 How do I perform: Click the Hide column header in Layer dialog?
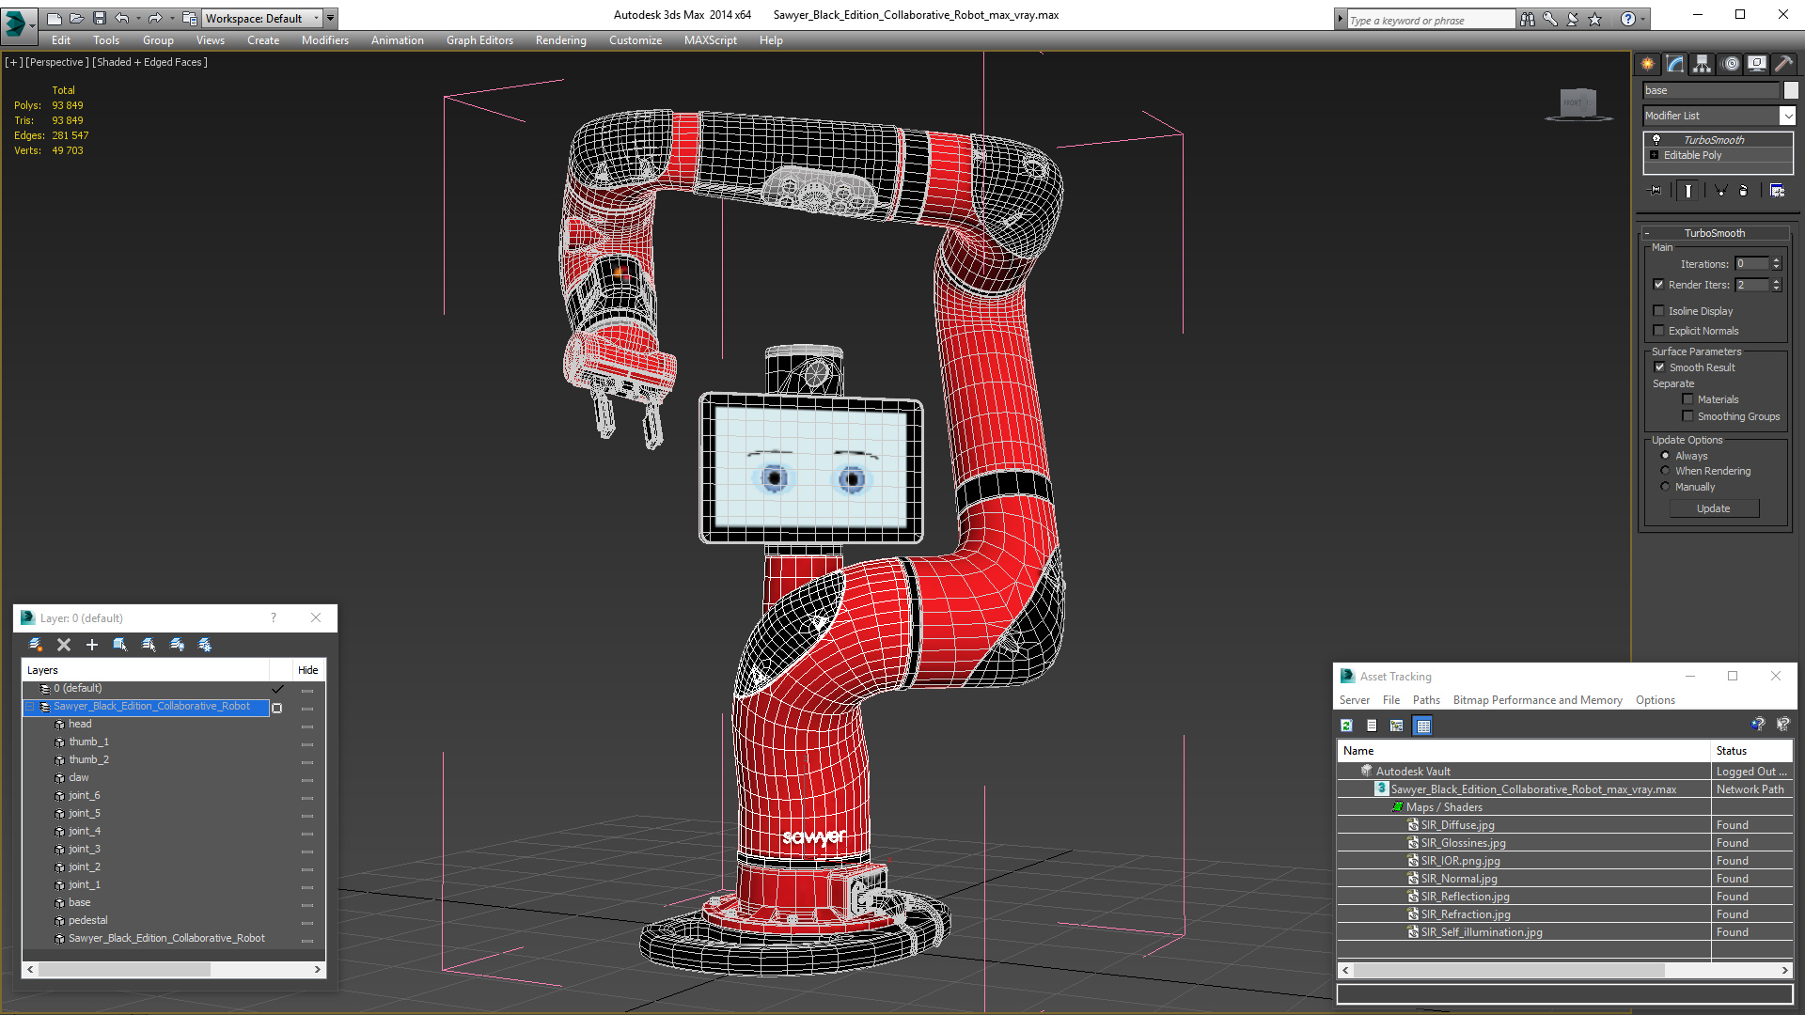pyautogui.click(x=307, y=670)
